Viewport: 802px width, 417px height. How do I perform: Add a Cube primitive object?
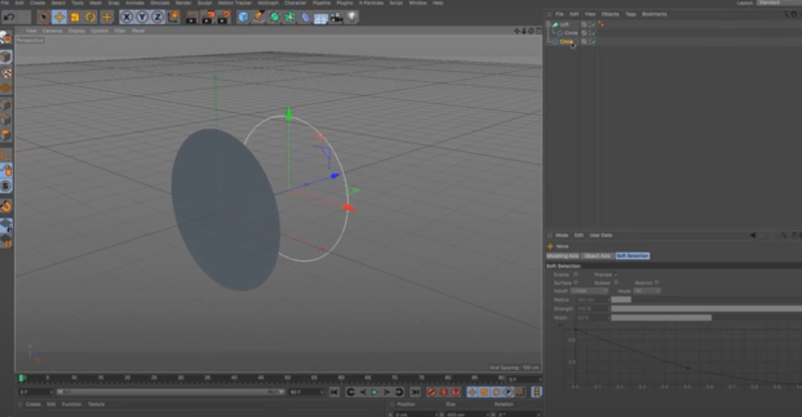pos(244,18)
